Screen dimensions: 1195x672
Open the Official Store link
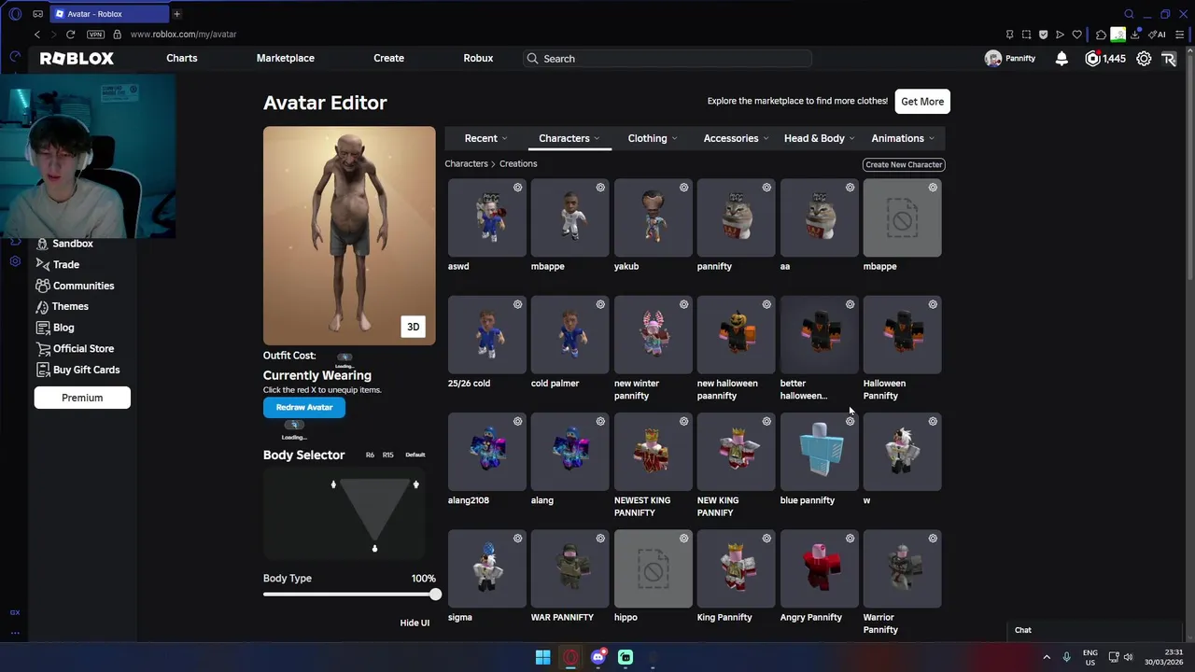[x=75, y=348]
